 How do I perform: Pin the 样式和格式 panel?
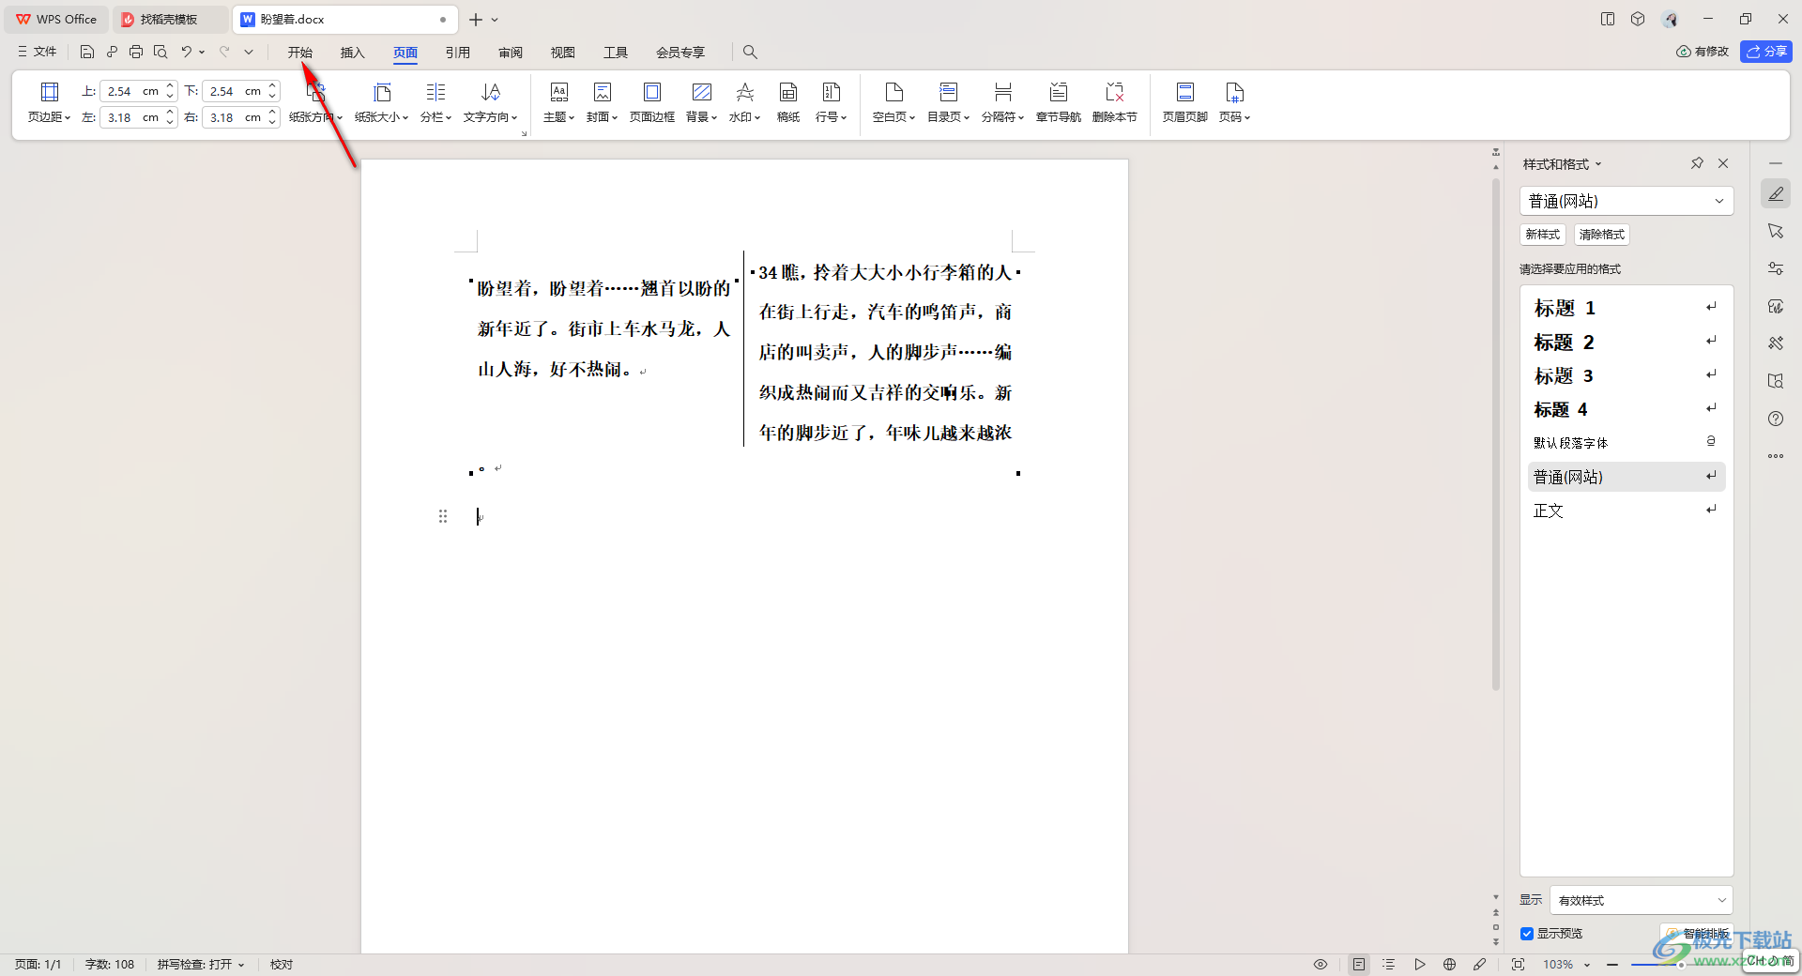[x=1697, y=163]
